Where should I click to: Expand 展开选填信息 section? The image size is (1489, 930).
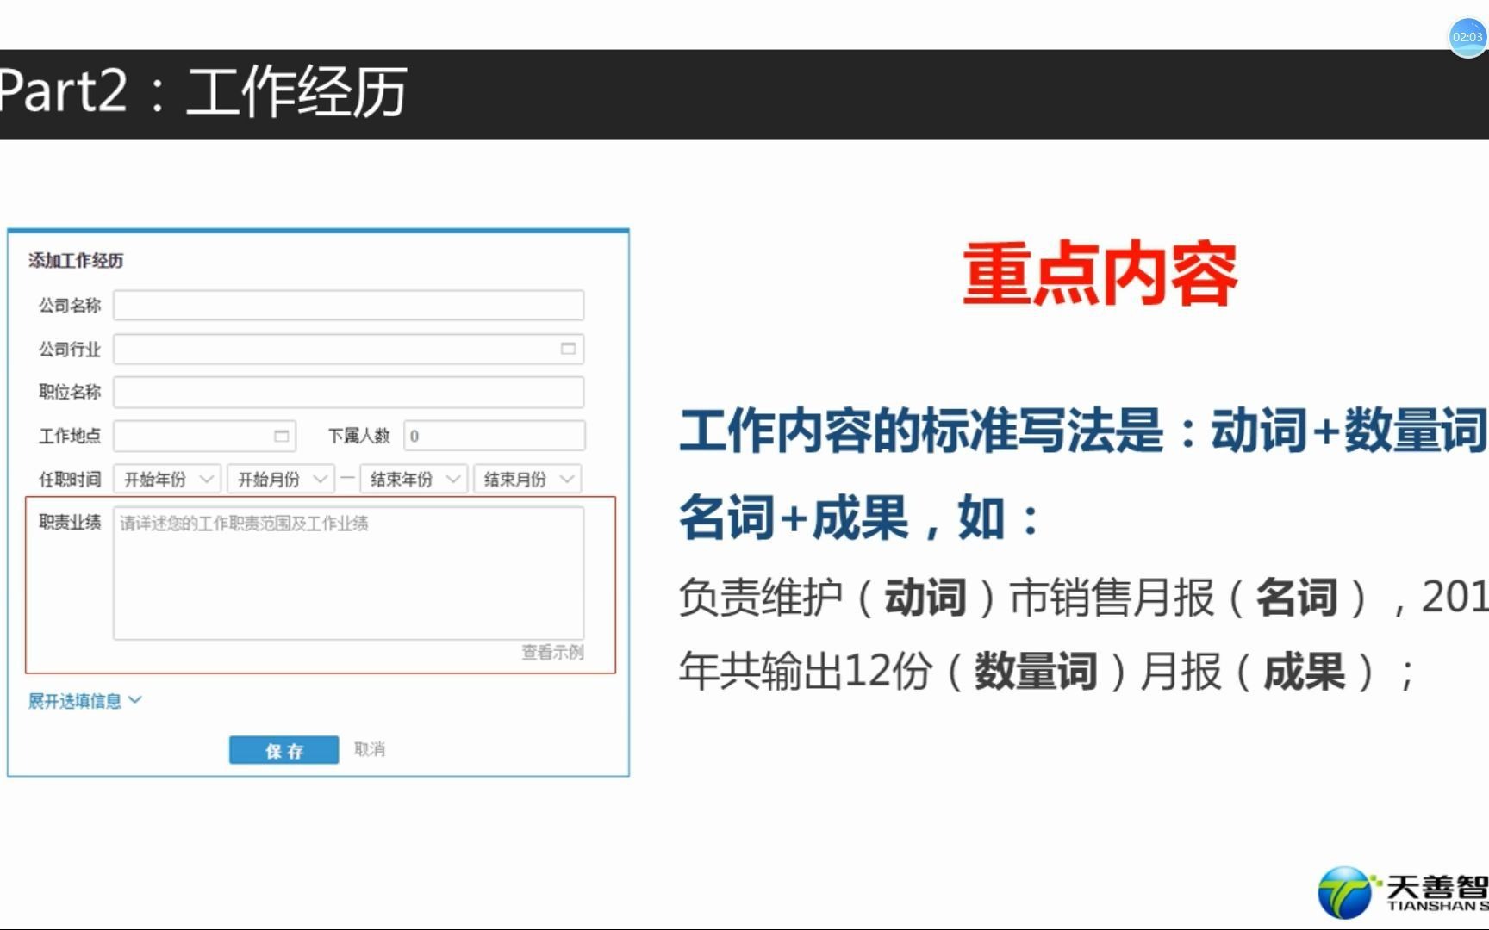click(84, 701)
